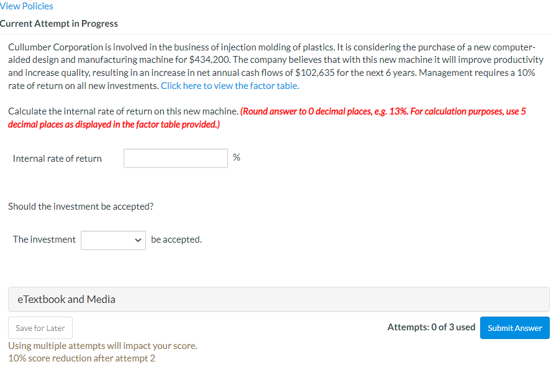
Task: Submit the answer with Submit Answer
Action: point(514,328)
